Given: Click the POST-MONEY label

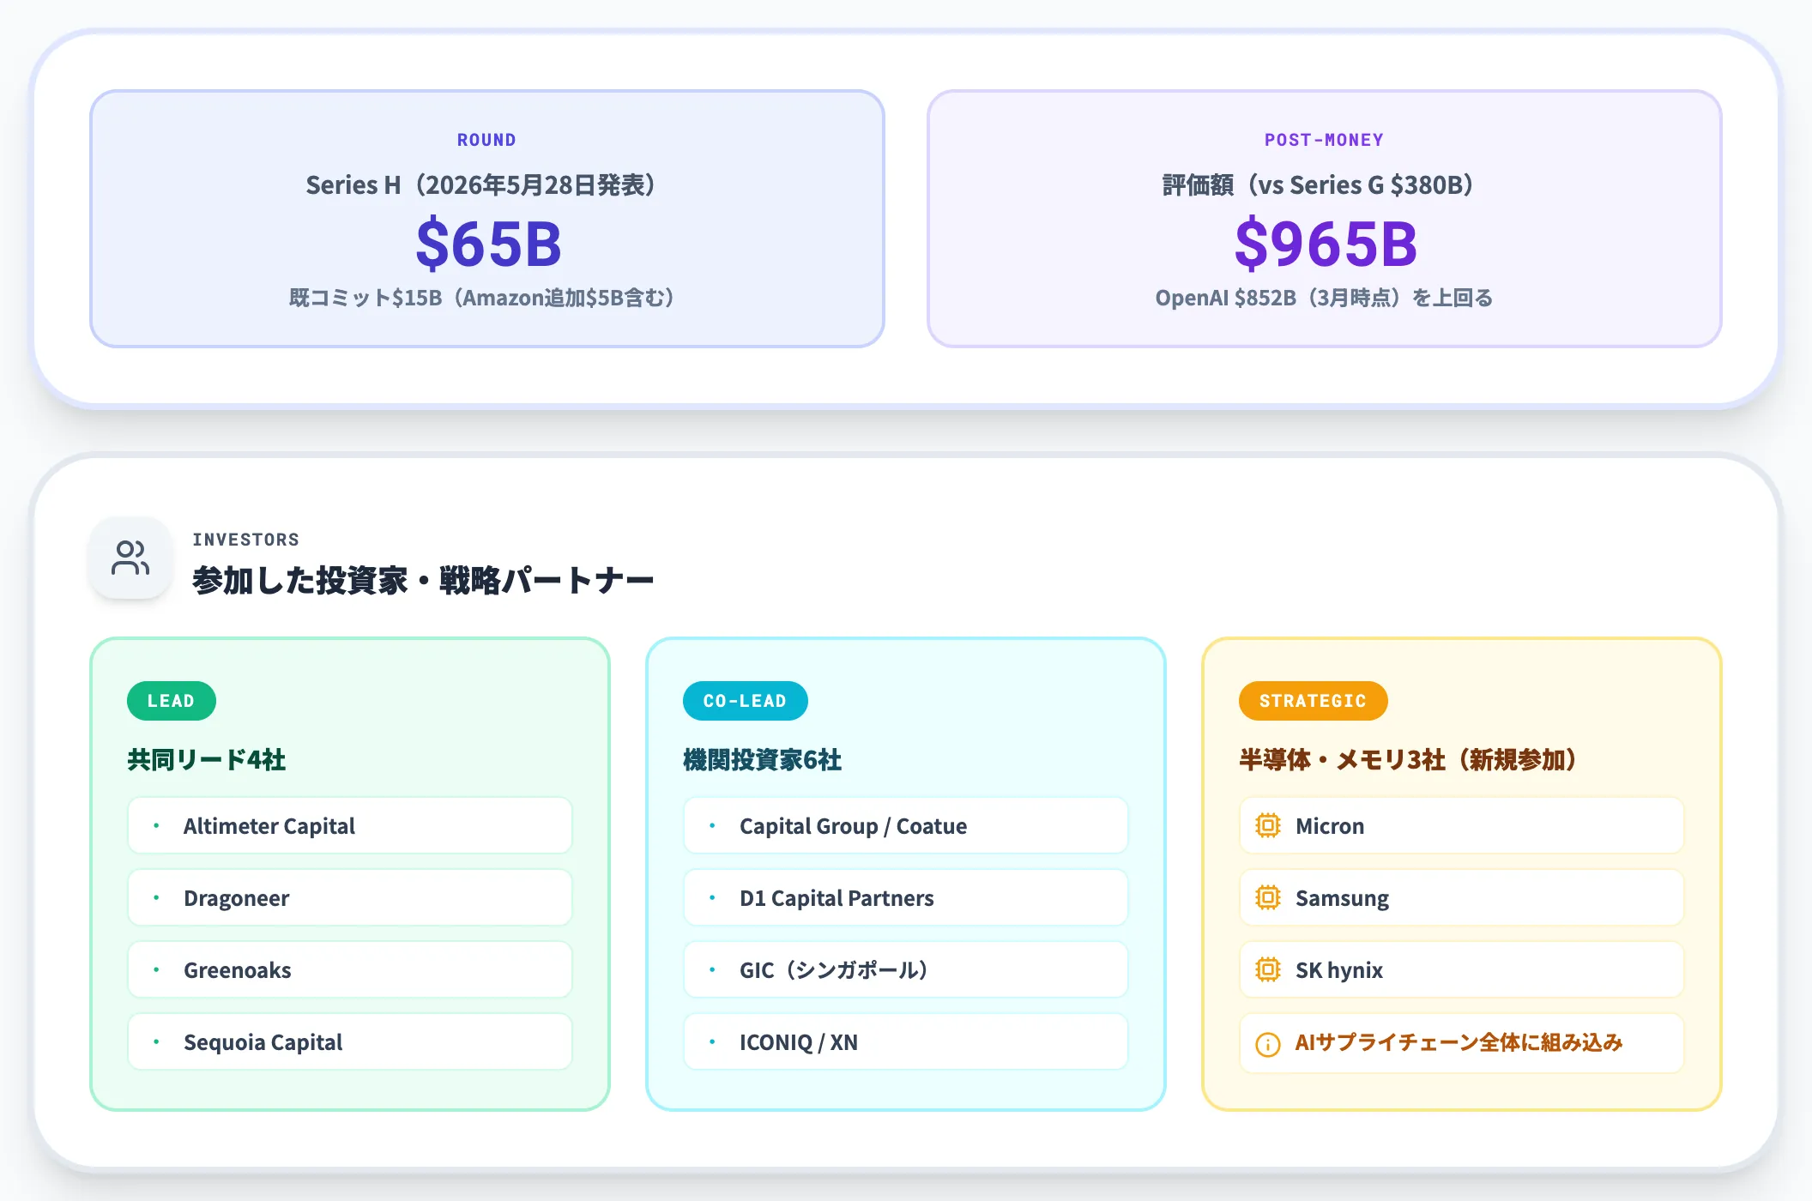Looking at the screenshot, I should pos(1324,140).
